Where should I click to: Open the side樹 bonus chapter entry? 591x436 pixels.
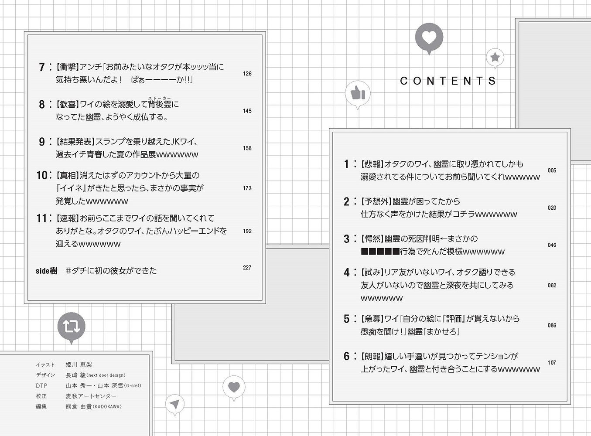pyautogui.click(x=144, y=270)
